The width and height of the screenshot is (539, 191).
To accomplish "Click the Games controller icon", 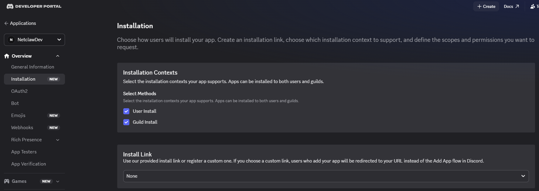I will click(x=7, y=181).
